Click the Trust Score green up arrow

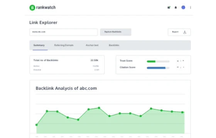[x=181, y=61]
